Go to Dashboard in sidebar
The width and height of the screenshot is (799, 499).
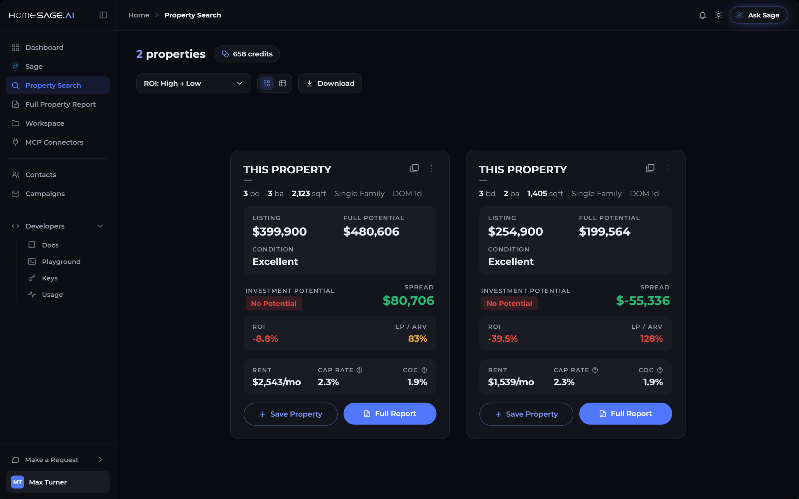pyautogui.click(x=58, y=48)
